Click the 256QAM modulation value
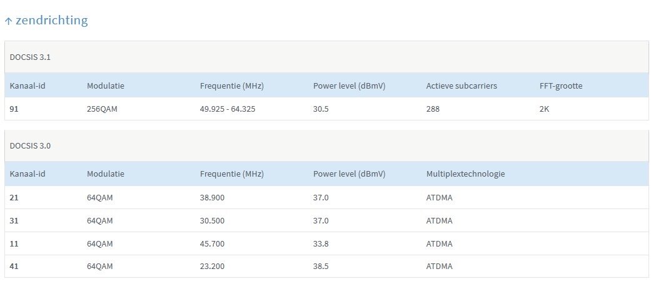 (x=102, y=109)
